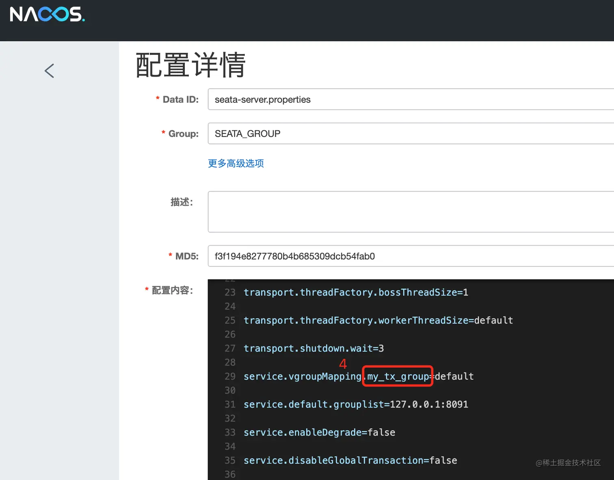Click the MD5 value field

click(x=411, y=256)
